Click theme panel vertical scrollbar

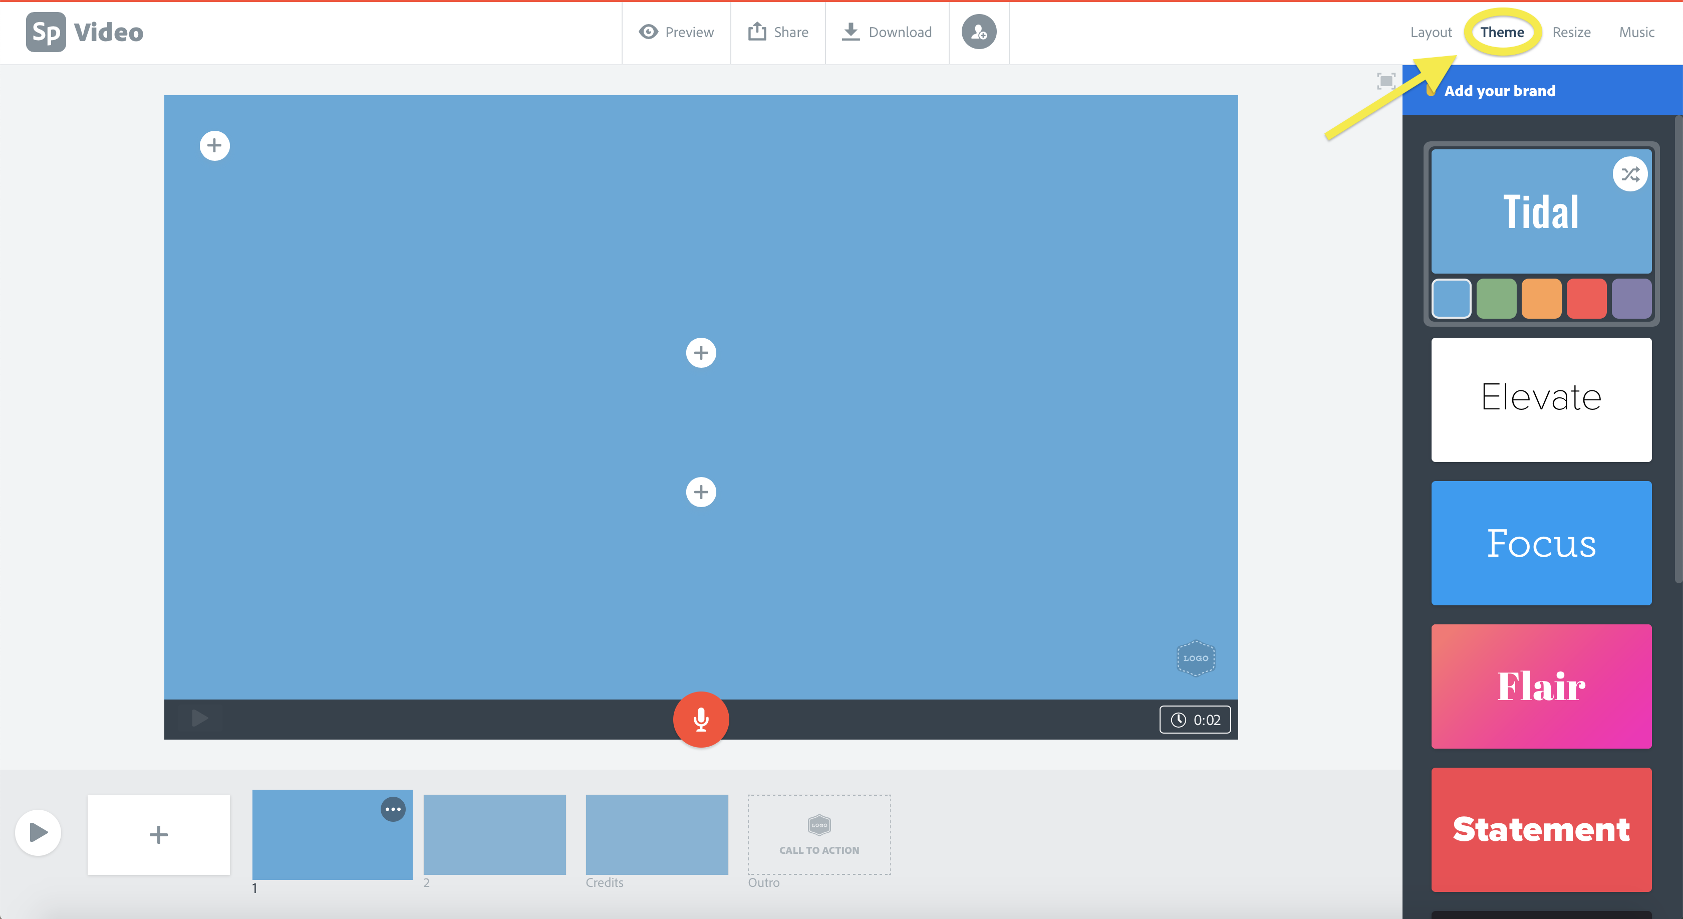[1678, 350]
